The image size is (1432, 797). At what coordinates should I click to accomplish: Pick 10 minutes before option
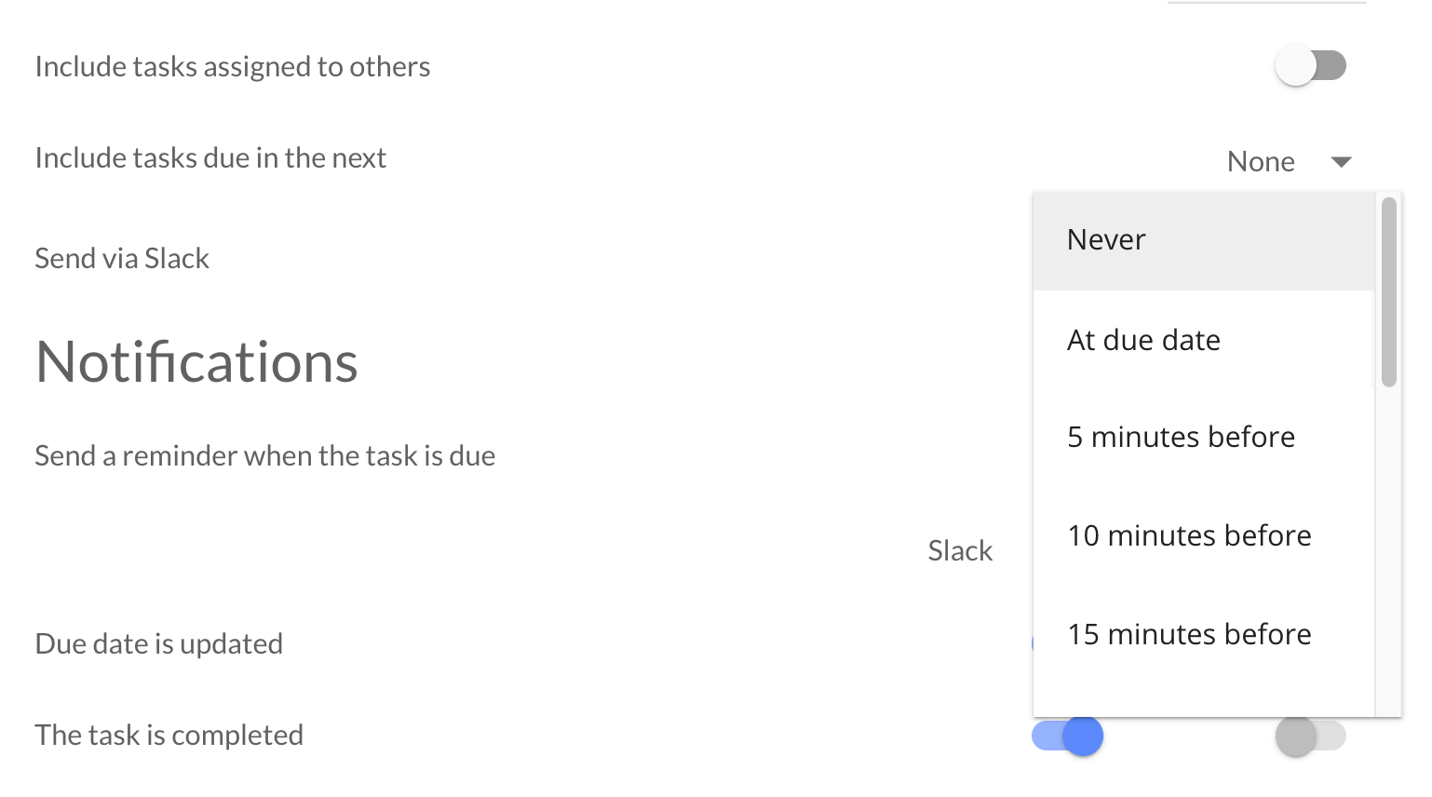click(x=1203, y=535)
